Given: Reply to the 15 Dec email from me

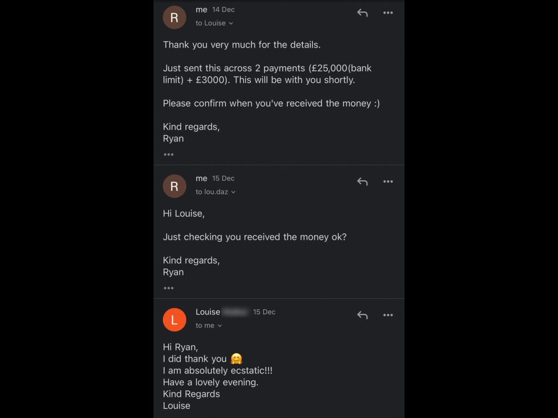Looking at the screenshot, I should tap(362, 182).
